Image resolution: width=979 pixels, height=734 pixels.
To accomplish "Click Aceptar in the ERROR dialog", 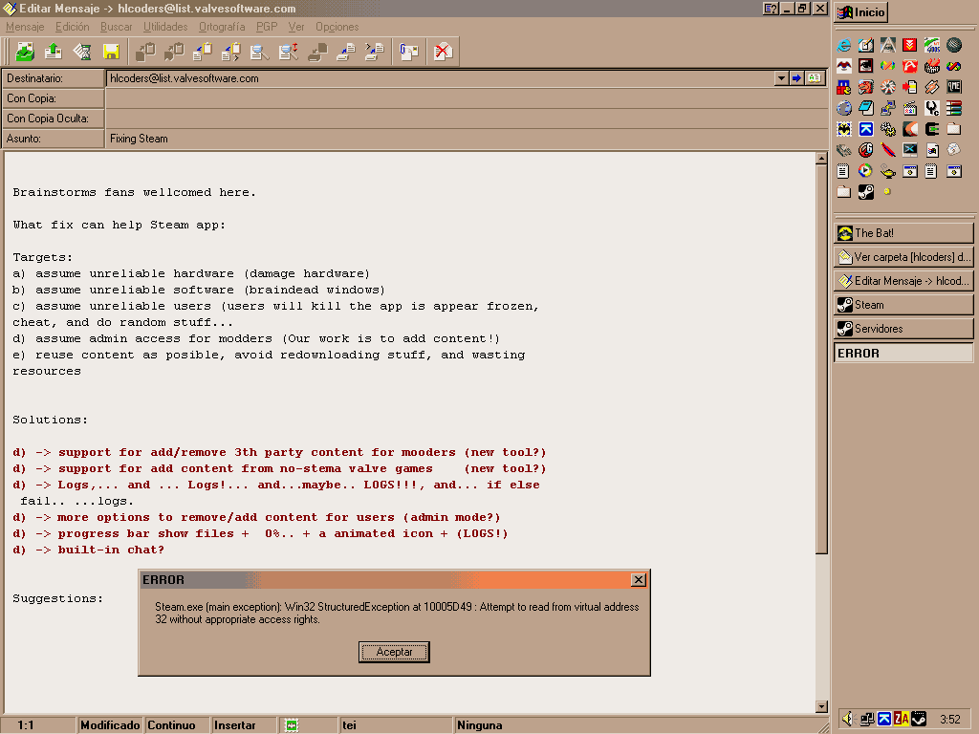I will click(394, 652).
